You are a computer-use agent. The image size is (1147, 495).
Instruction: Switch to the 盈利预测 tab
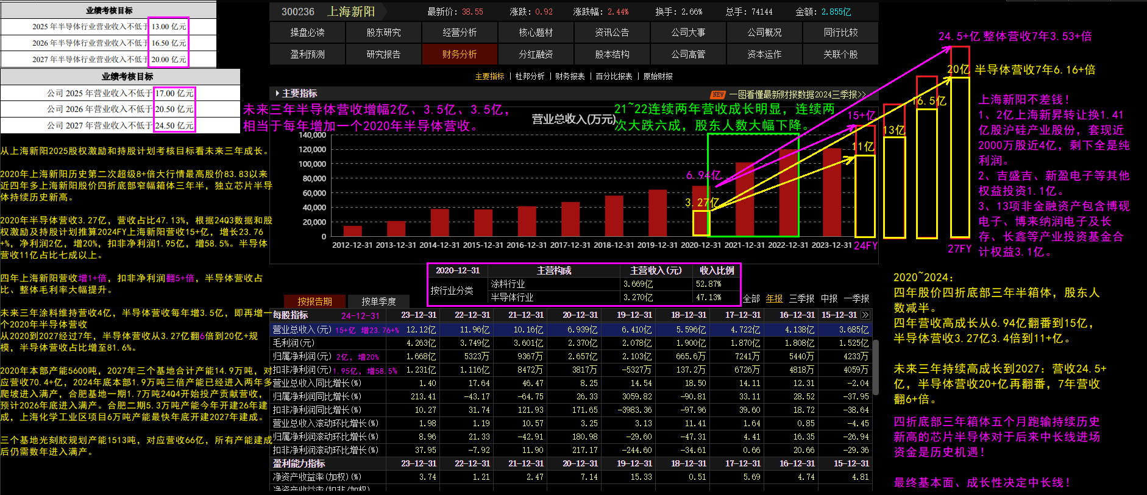307,54
